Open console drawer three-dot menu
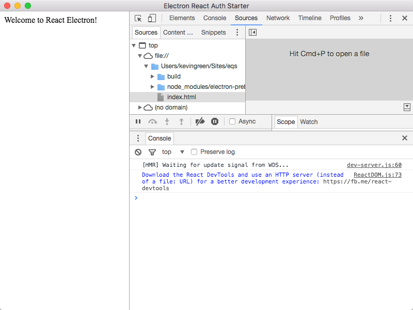The image size is (413, 310). pyautogui.click(x=138, y=138)
